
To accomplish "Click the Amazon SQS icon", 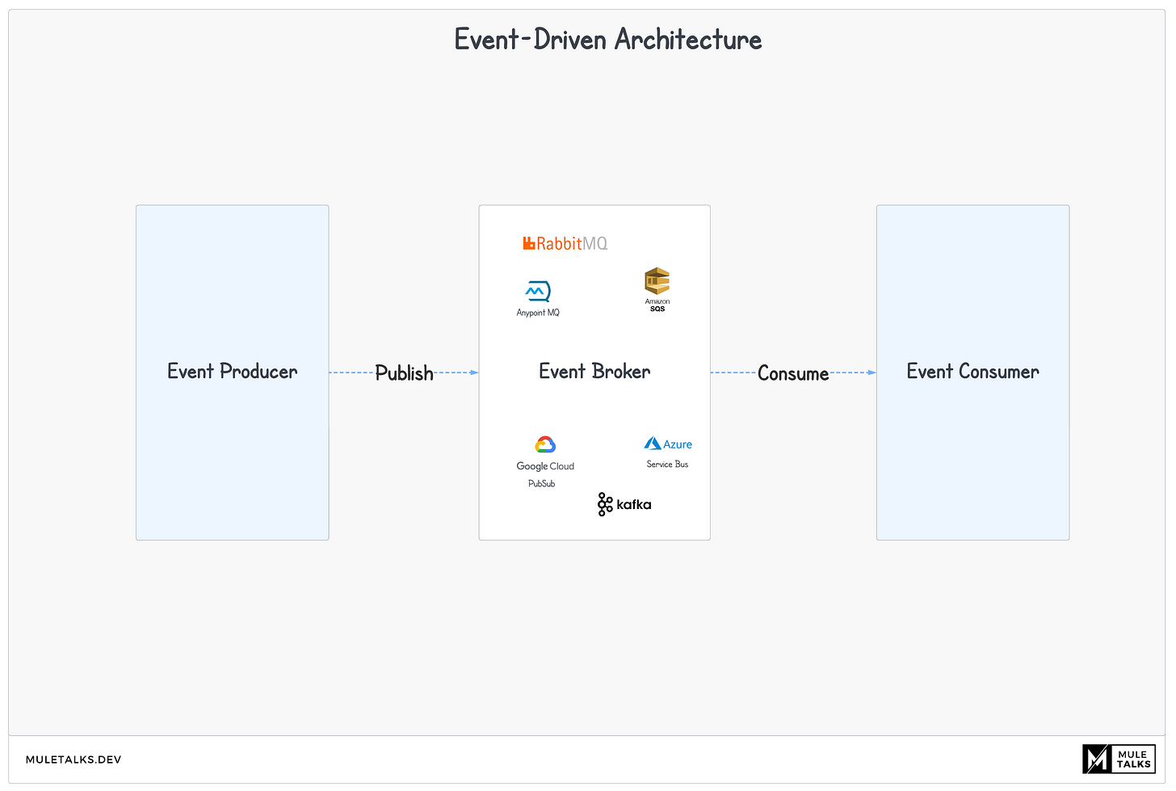I will [x=657, y=290].
